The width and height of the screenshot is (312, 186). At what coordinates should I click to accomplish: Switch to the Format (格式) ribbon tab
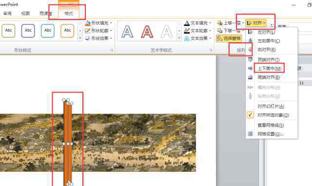69,14
